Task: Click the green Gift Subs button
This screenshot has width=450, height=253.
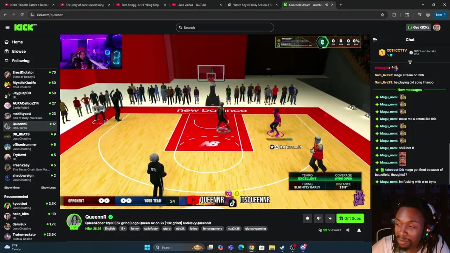Action: point(350,219)
